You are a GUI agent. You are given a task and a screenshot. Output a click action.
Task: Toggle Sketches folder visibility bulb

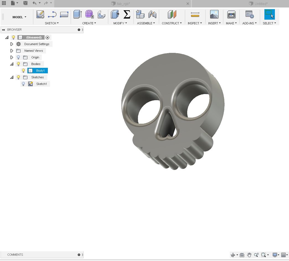pyautogui.click(x=19, y=77)
